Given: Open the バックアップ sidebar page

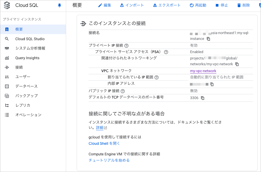Looking at the screenshot, I should pyautogui.click(x=33, y=96).
